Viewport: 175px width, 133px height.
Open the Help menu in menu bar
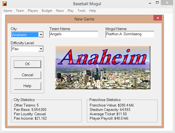point(92,11)
